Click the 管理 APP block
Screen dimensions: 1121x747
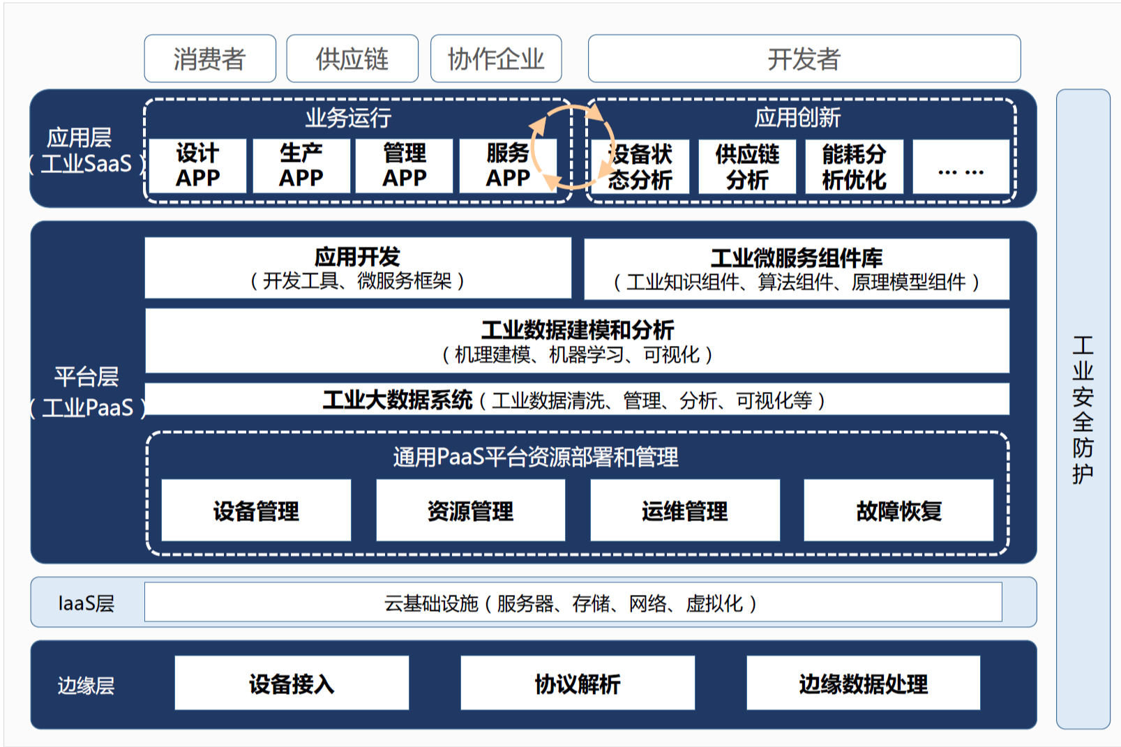click(404, 166)
